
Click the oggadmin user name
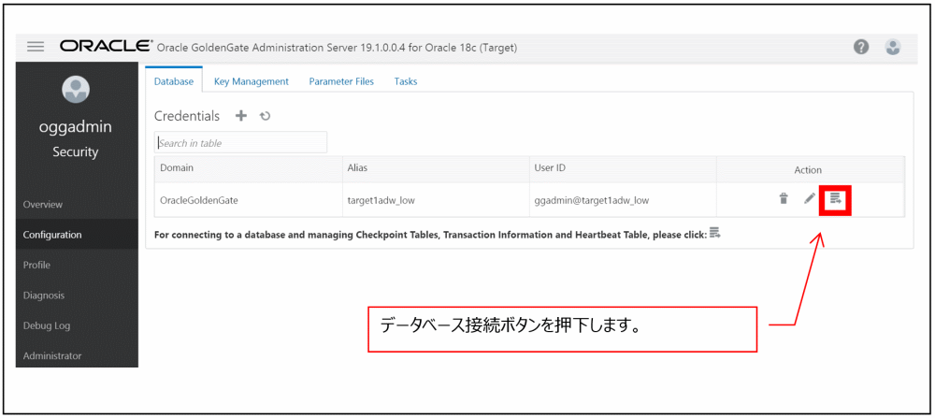(76, 127)
